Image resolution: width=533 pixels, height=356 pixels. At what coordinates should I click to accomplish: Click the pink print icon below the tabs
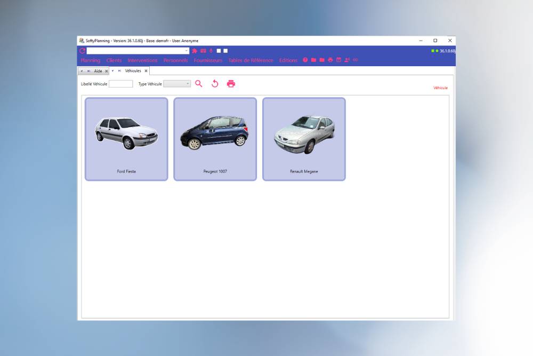[x=231, y=84]
